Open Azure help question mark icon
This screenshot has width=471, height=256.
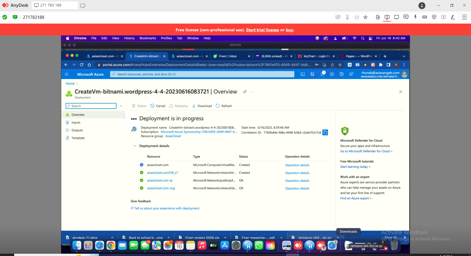click(341, 74)
